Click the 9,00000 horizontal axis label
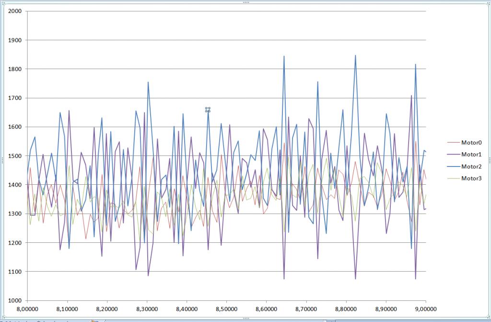This screenshot has width=491, height=322. [426, 309]
